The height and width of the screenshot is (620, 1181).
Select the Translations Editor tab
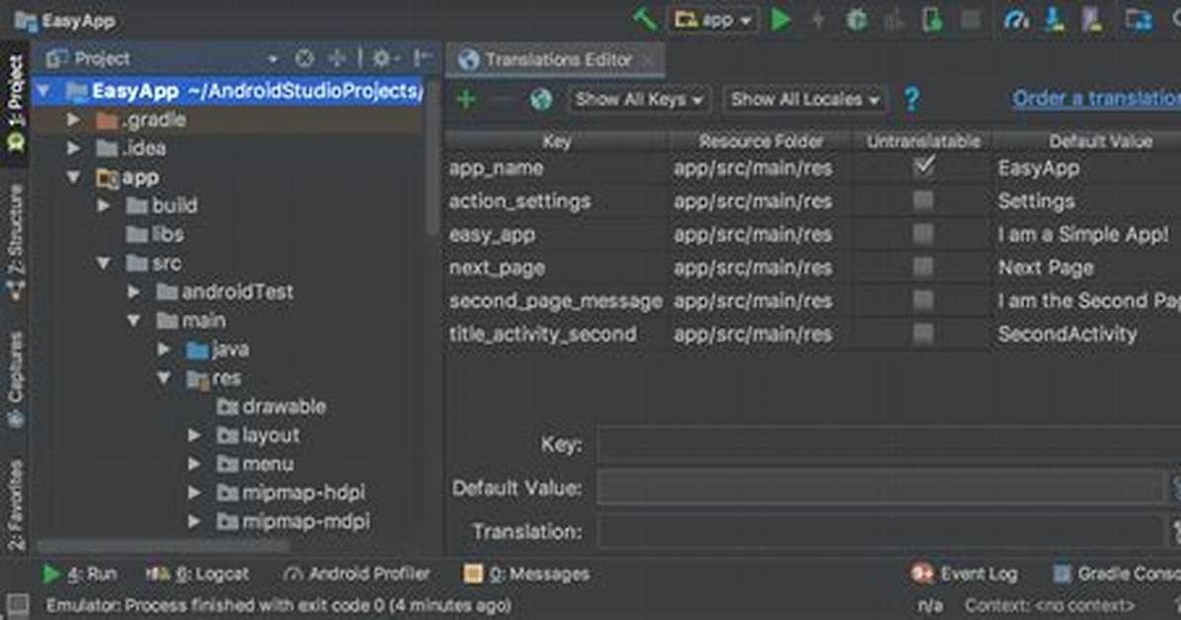click(x=556, y=59)
